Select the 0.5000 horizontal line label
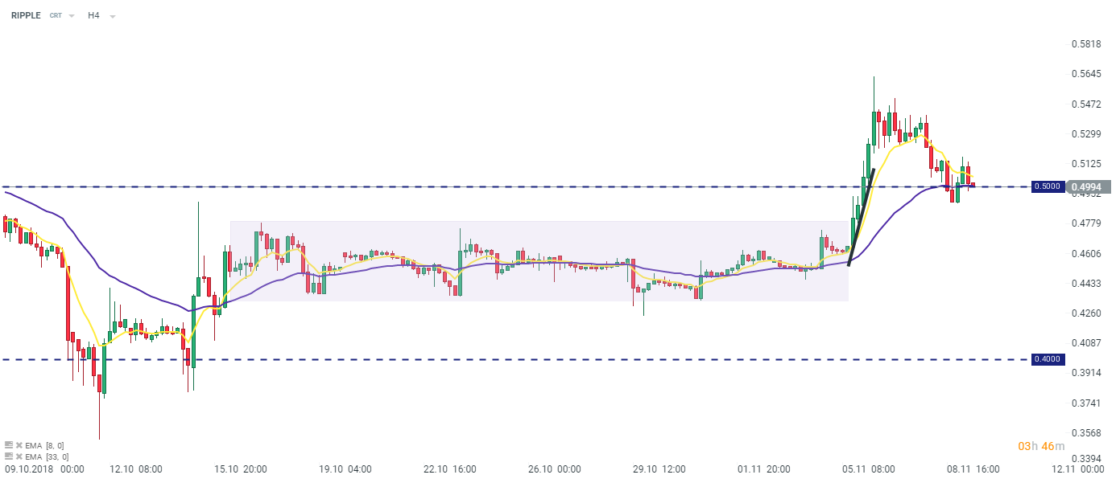The image size is (1120, 483). click(1047, 186)
